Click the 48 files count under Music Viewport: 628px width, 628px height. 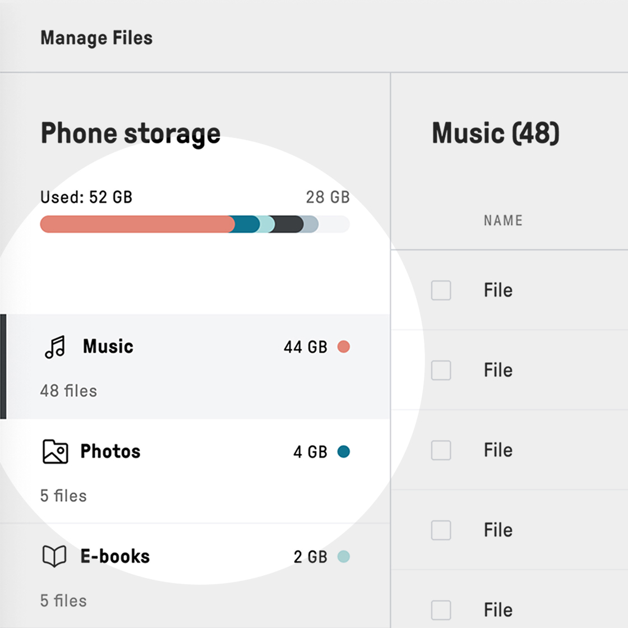point(68,391)
